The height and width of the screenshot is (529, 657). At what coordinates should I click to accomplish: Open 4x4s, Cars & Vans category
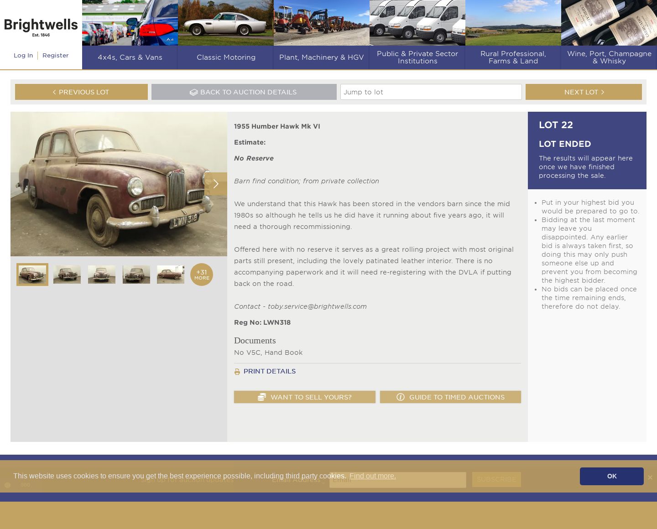click(130, 57)
